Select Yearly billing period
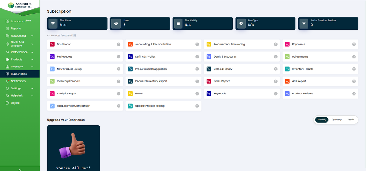The image size is (366, 171). point(351,120)
